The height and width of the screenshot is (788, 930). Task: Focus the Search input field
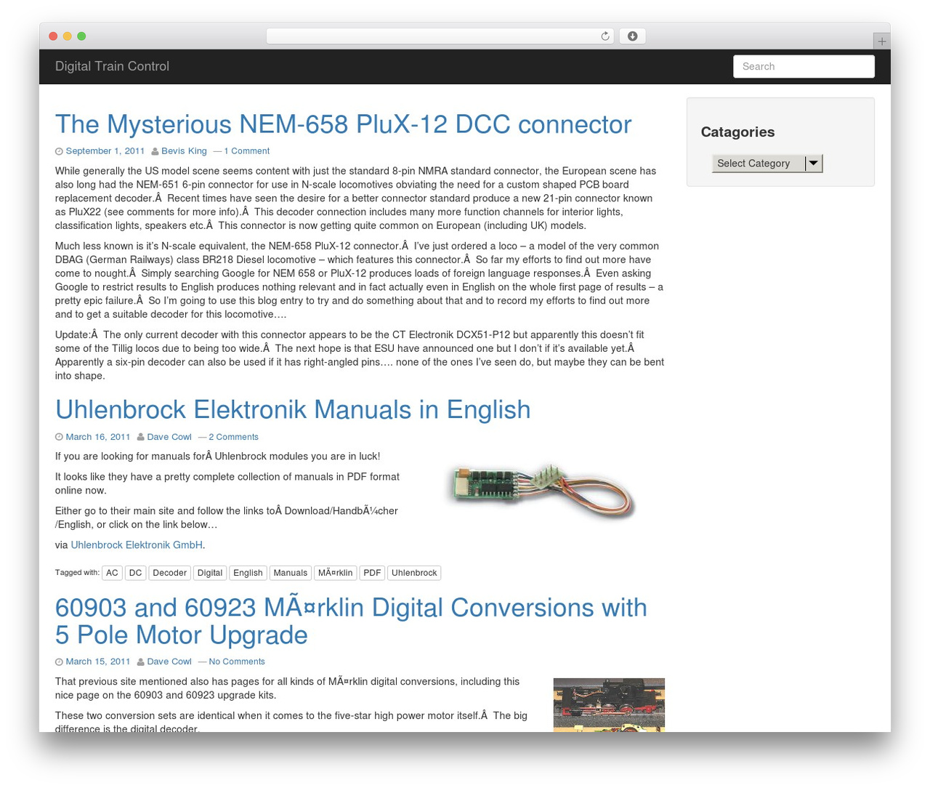[x=804, y=66]
